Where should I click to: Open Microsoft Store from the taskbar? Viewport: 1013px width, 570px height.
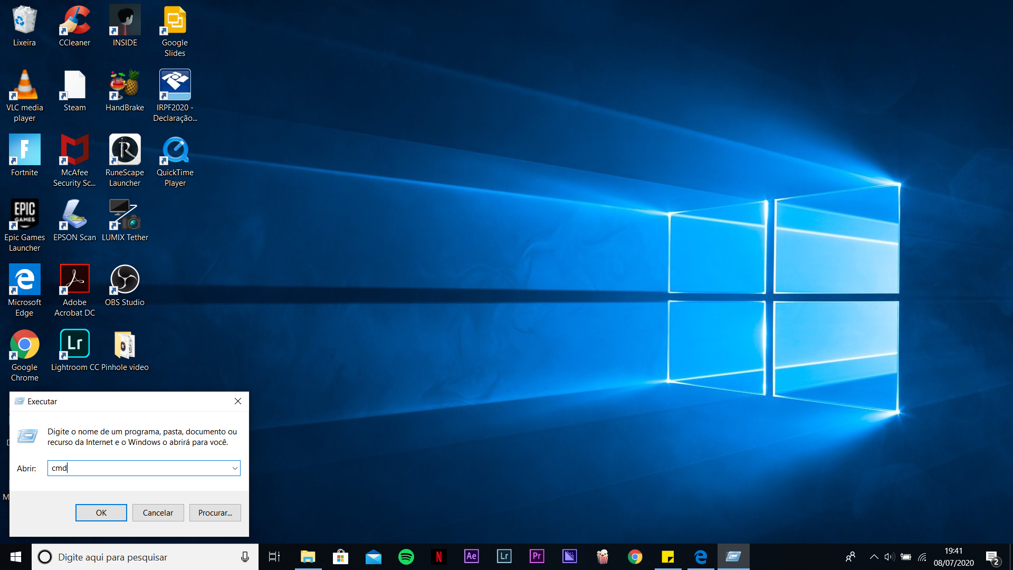click(x=341, y=557)
